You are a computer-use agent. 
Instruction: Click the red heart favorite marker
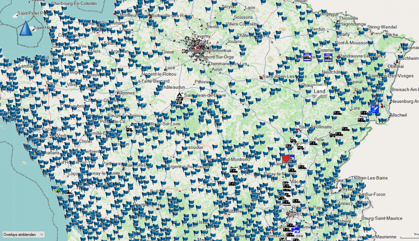286,159
